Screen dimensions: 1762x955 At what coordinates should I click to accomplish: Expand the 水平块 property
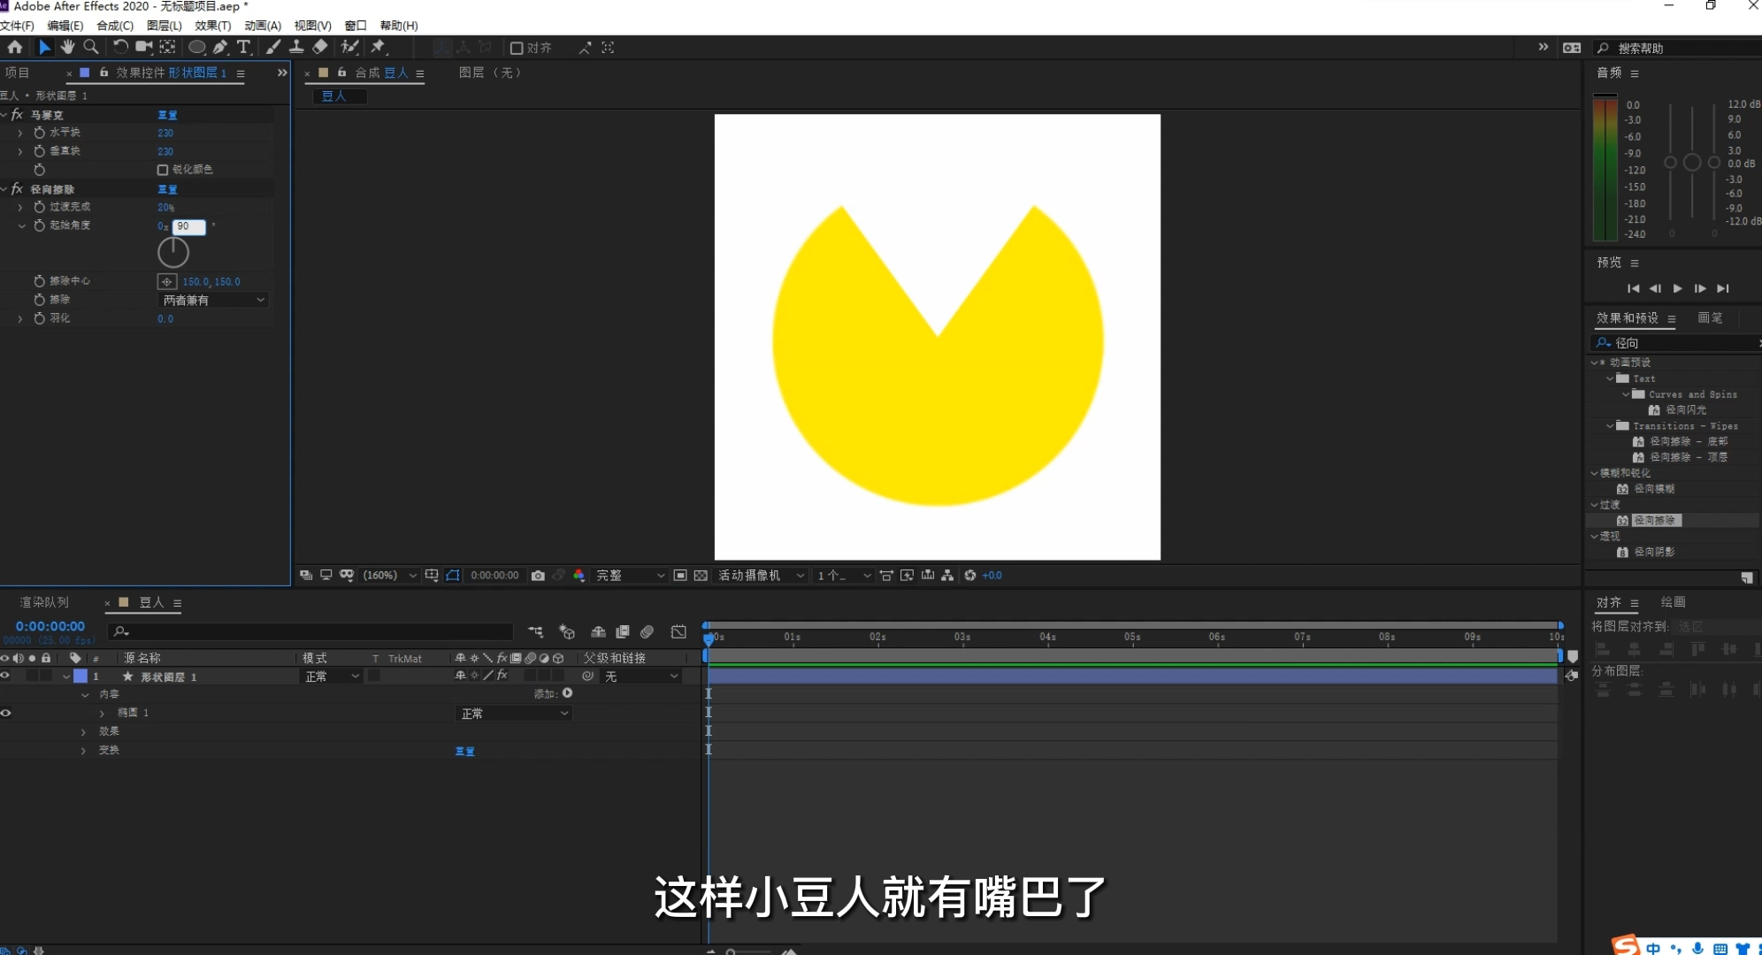20,133
